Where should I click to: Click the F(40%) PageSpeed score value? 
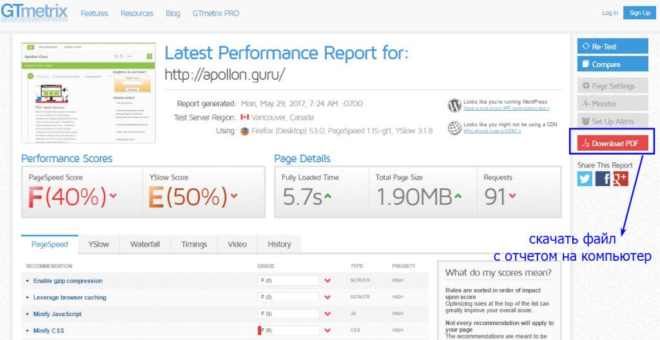click(x=67, y=196)
